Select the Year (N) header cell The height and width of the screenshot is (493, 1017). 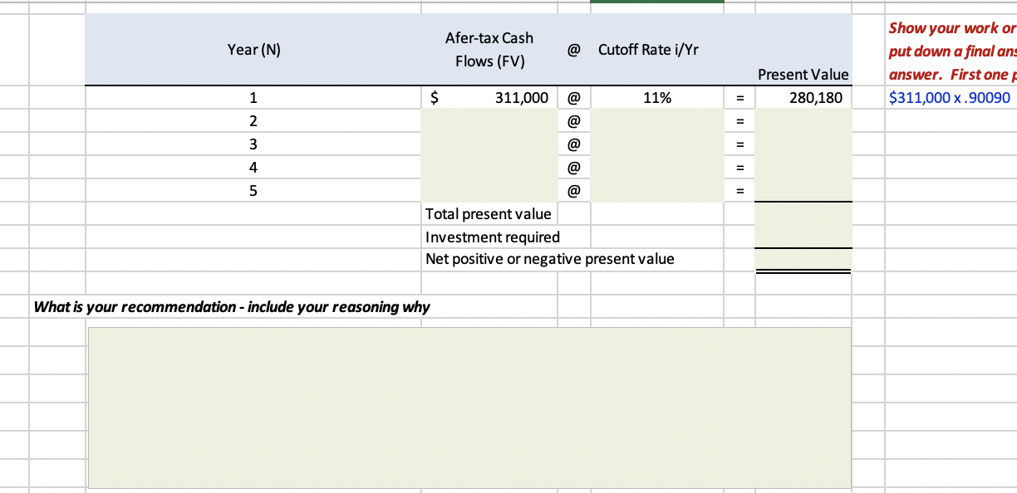(254, 49)
